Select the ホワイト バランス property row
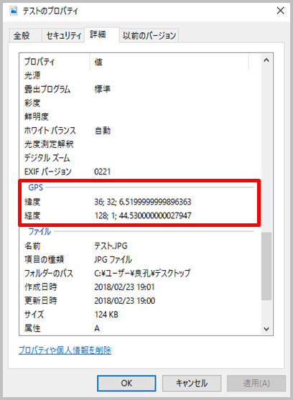293x400 pixels. coord(140,131)
